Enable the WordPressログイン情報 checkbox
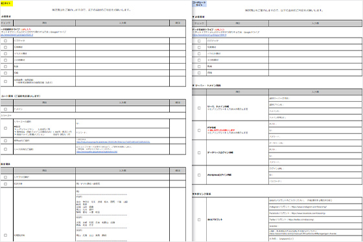 (x=199, y=175)
